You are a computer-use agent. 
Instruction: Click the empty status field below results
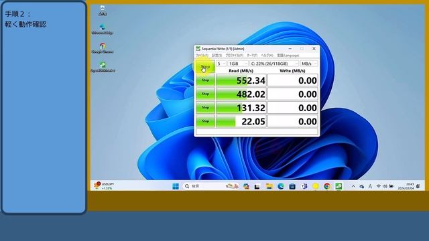pos(257,132)
